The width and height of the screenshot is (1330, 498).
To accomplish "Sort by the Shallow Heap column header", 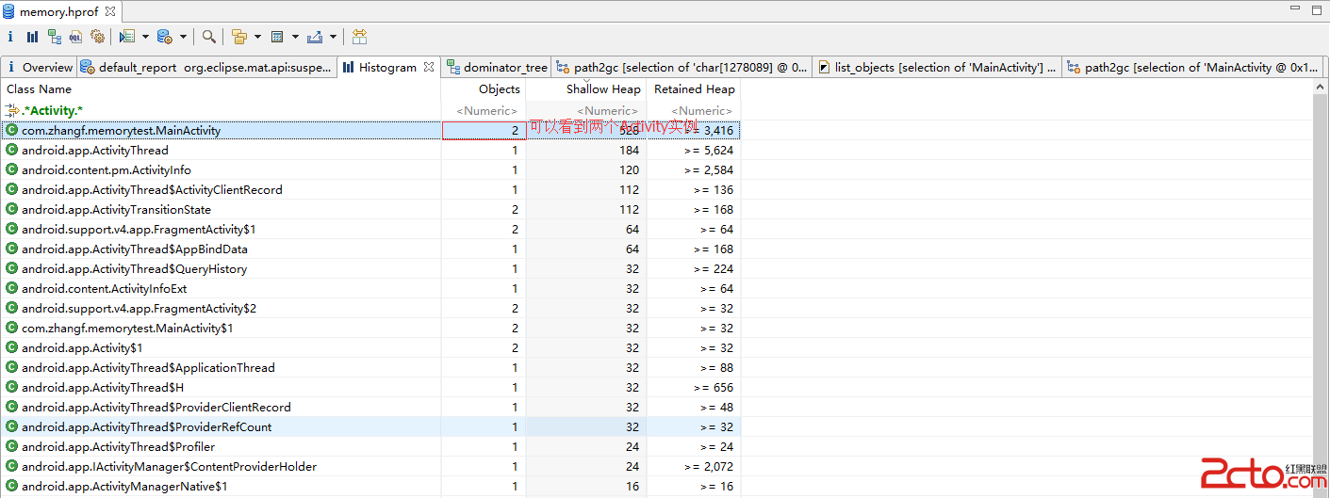I will 602,89.
